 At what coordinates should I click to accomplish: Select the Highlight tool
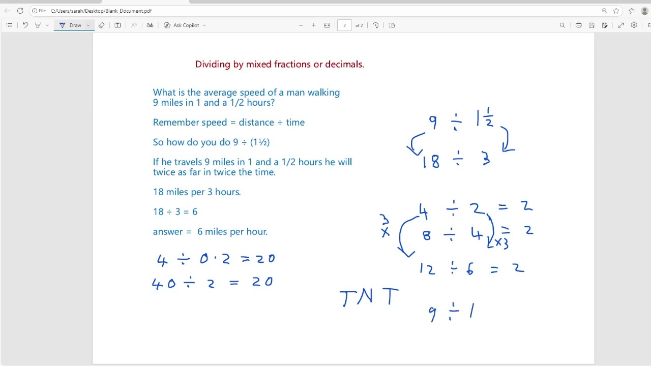(x=38, y=25)
